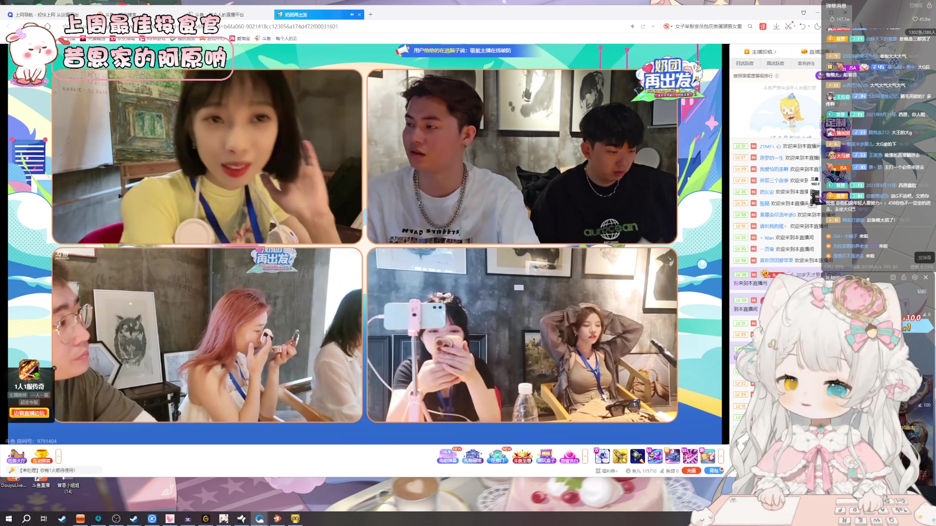The width and height of the screenshot is (936, 526).
Task: Open the blue 背包 backpack button
Action: point(714,470)
